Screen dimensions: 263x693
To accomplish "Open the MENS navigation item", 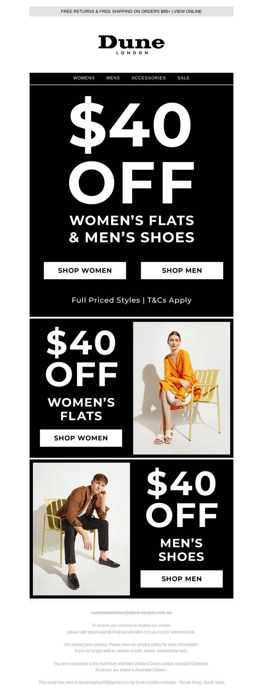I will click(113, 78).
